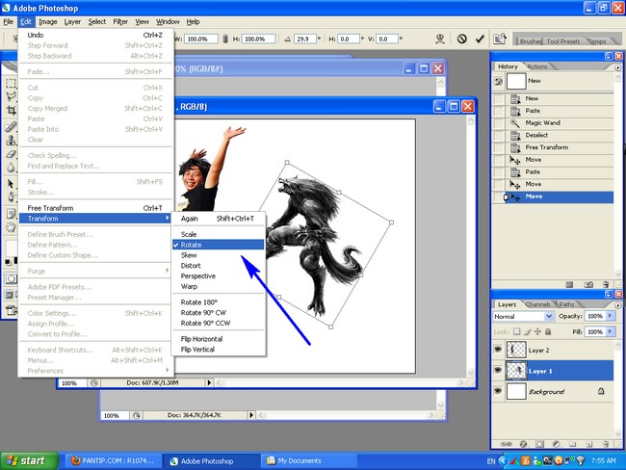
Task: Expand the Purge submenu
Action: (95, 271)
